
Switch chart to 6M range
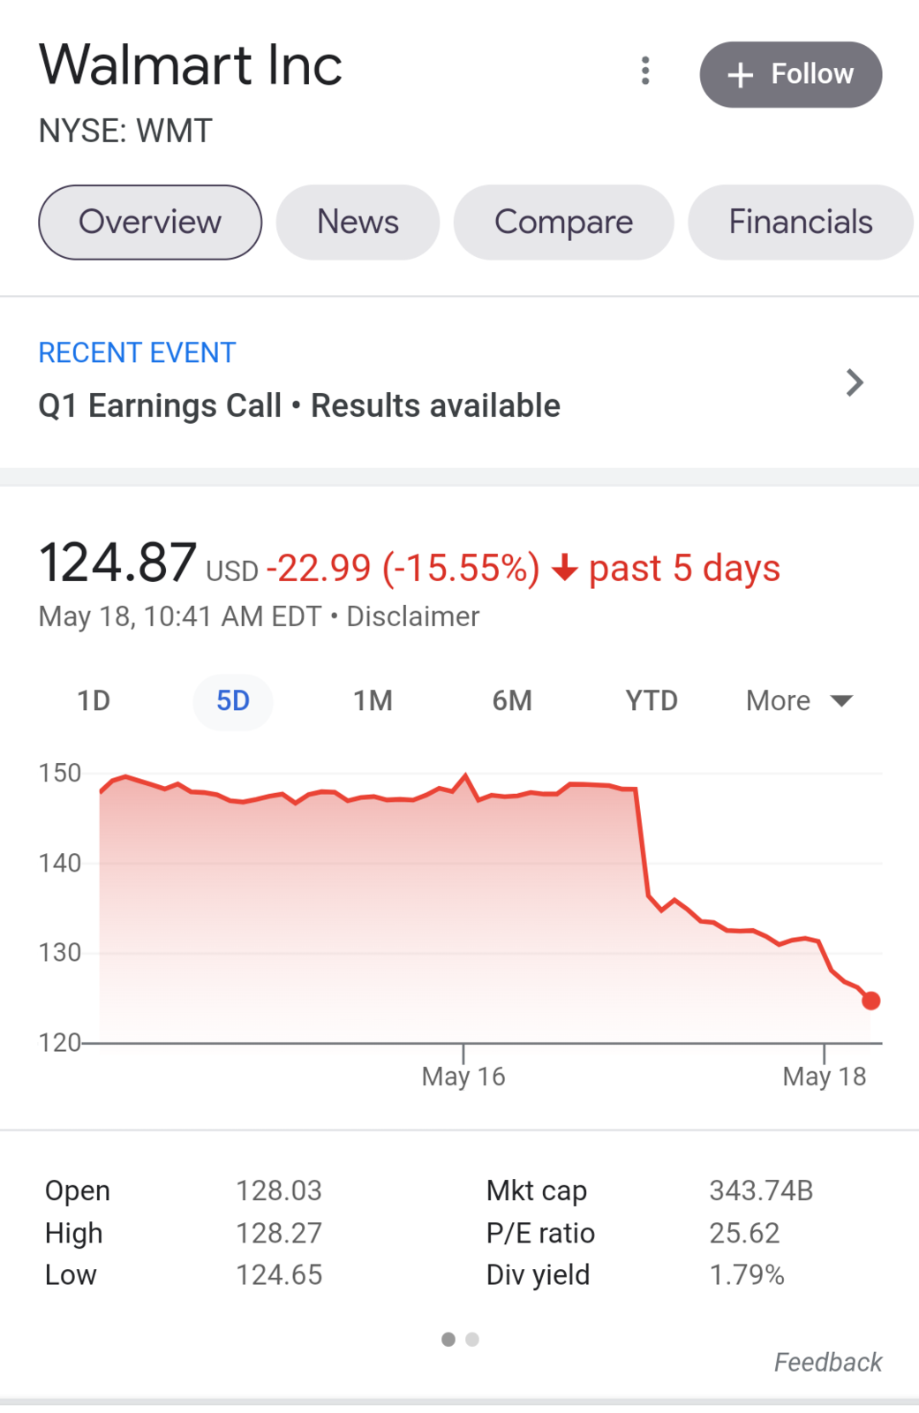(512, 701)
